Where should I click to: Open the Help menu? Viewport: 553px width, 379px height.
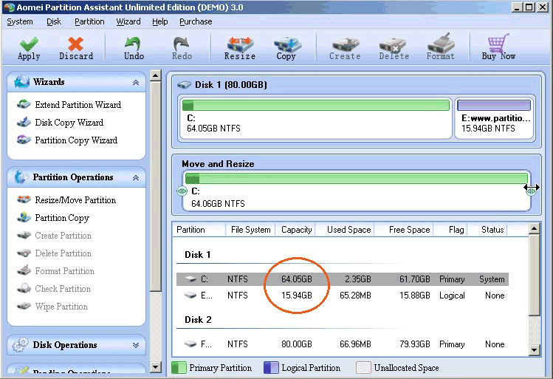point(159,21)
